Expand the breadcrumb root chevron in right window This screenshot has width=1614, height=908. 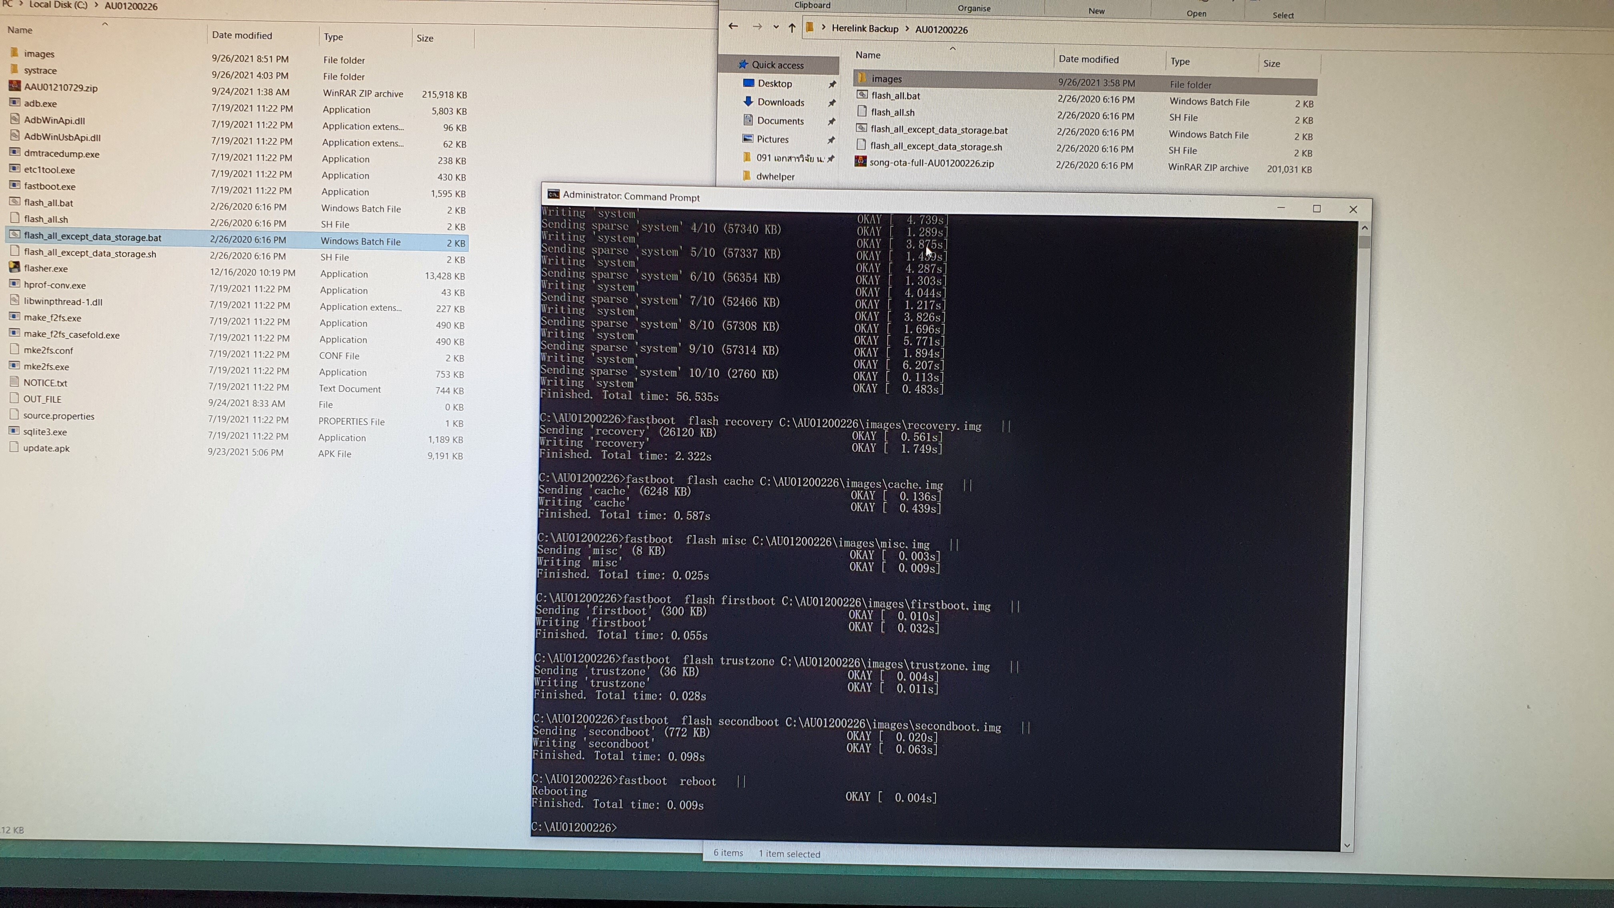tap(823, 28)
